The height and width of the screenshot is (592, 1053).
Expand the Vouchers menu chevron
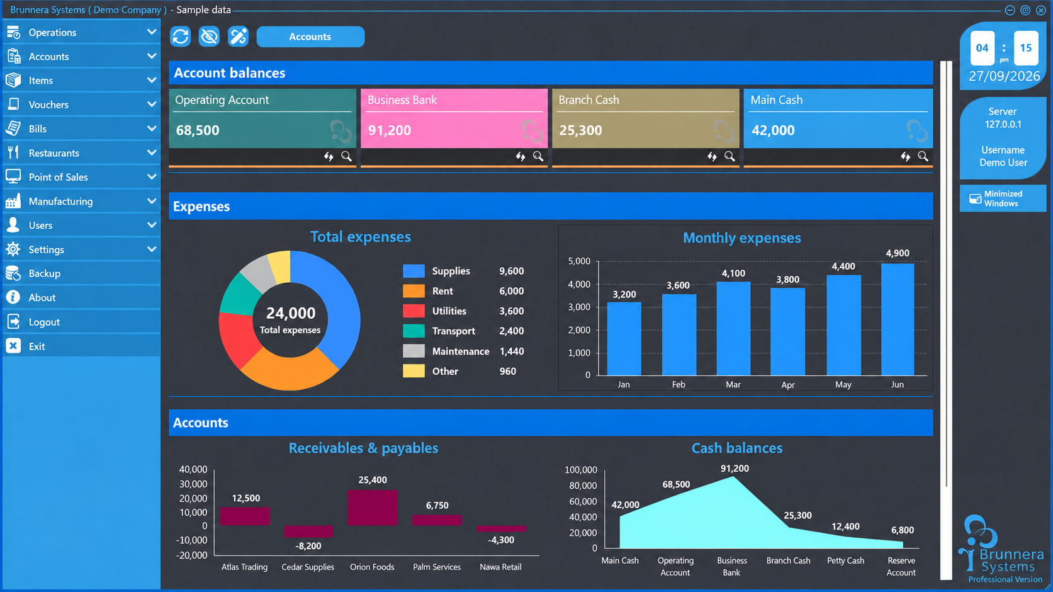[152, 104]
